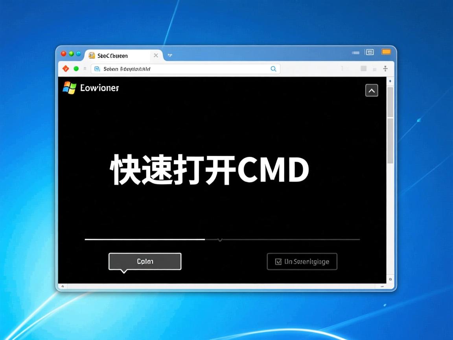This screenshot has width=453, height=340.
Task: Select the Eowioner title text
Action: [99, 88]
